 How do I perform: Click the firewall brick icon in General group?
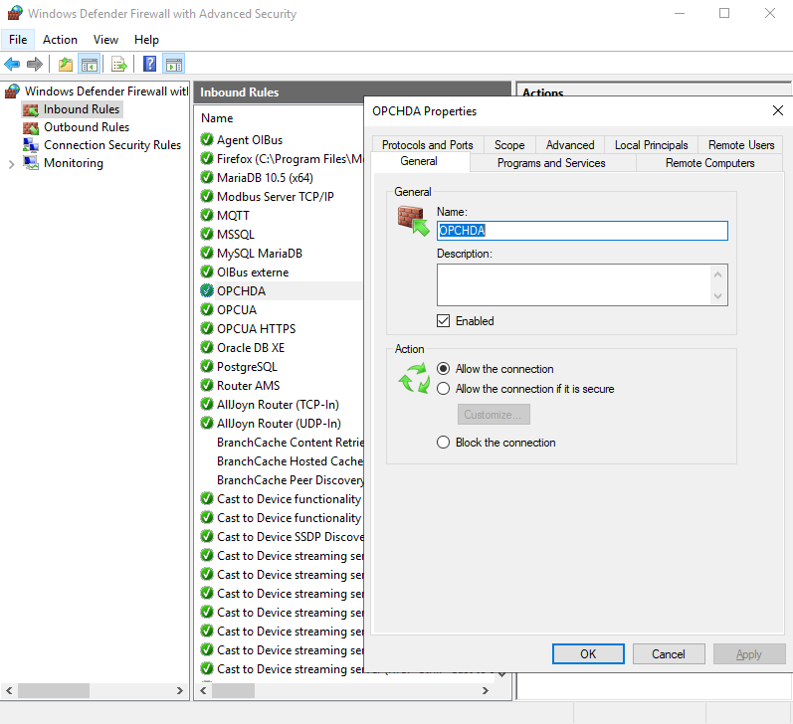[x=413, y=221]
